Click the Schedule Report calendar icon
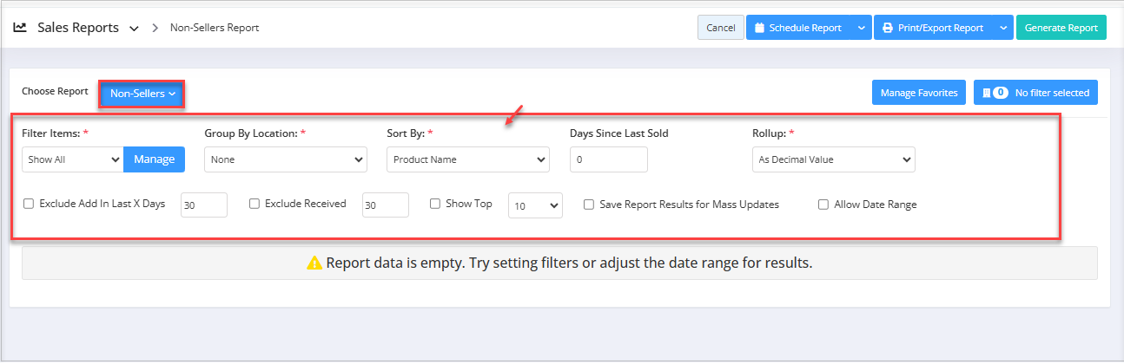1124x364 pixels. 759,28
